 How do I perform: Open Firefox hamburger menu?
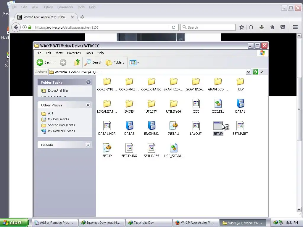295,27
